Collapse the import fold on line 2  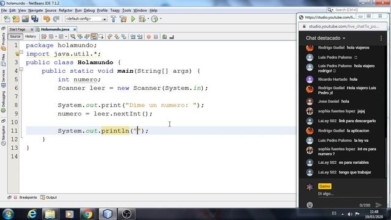21,52
